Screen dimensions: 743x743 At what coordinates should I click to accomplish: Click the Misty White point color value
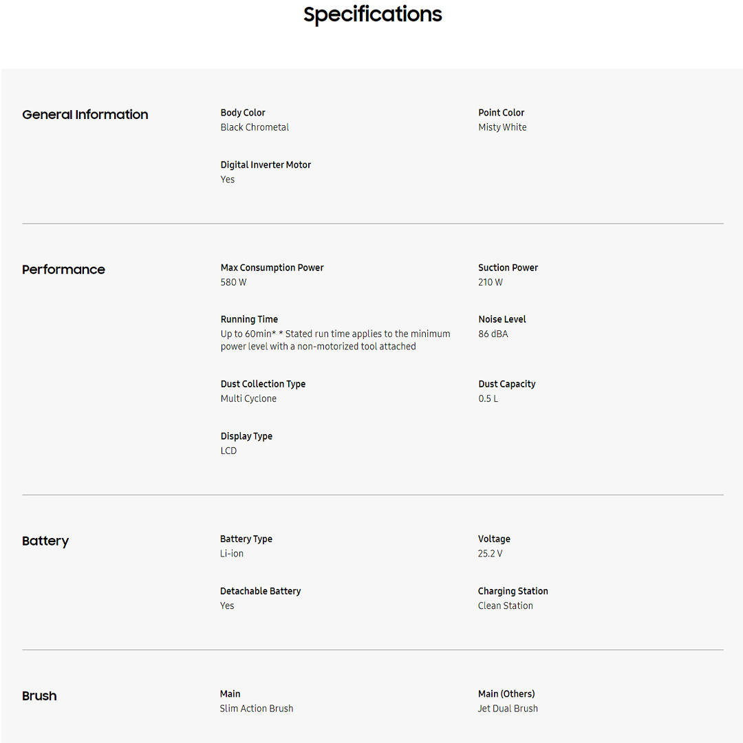502,127
